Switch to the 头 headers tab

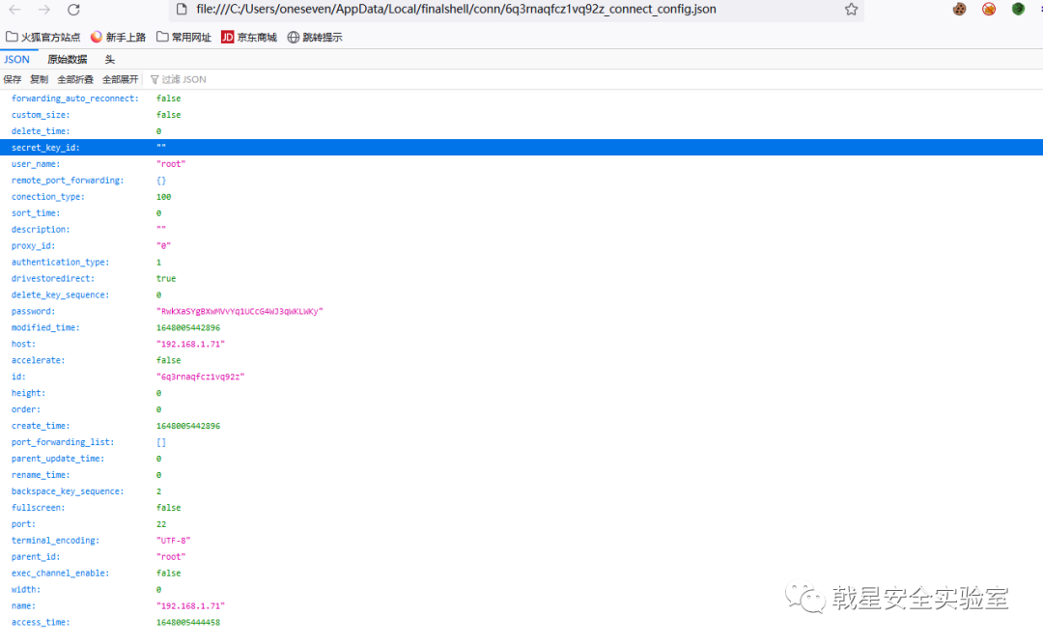tap(110, 59)
